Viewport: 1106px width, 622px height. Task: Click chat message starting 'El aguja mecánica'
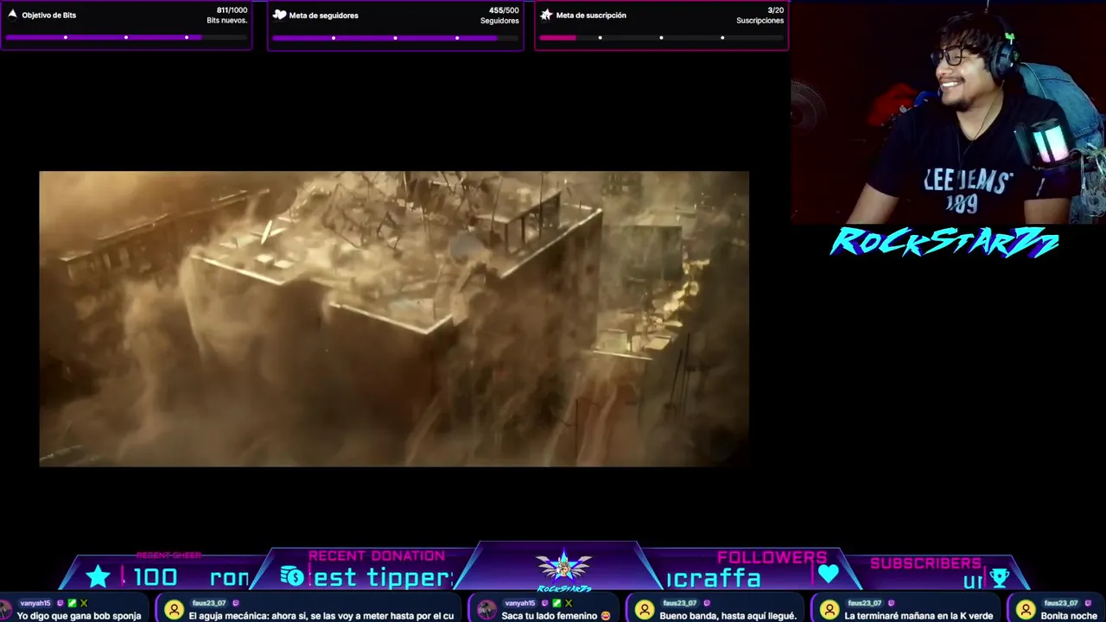point(321,616)
